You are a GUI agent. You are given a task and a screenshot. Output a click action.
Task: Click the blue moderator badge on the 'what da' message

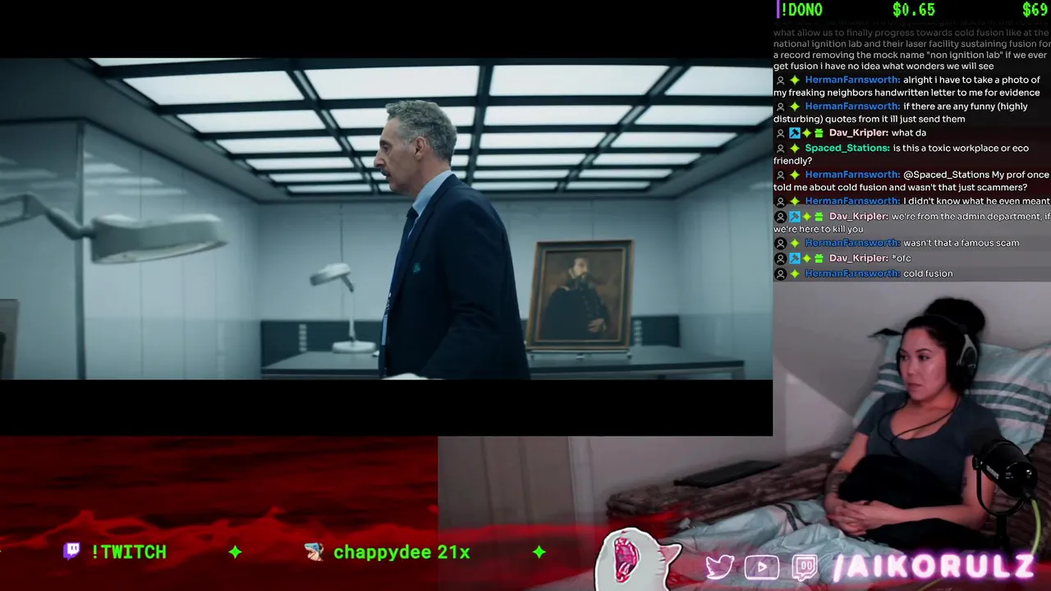tap(794, 133)
